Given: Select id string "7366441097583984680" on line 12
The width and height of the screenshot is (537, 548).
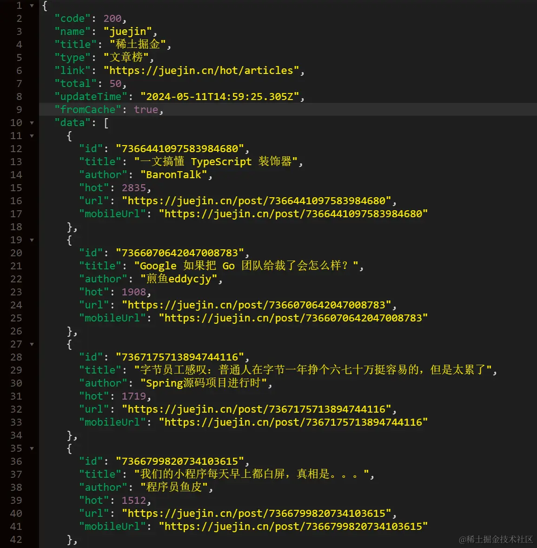Looking at the screenshot, I should click(x=180, y=149).
